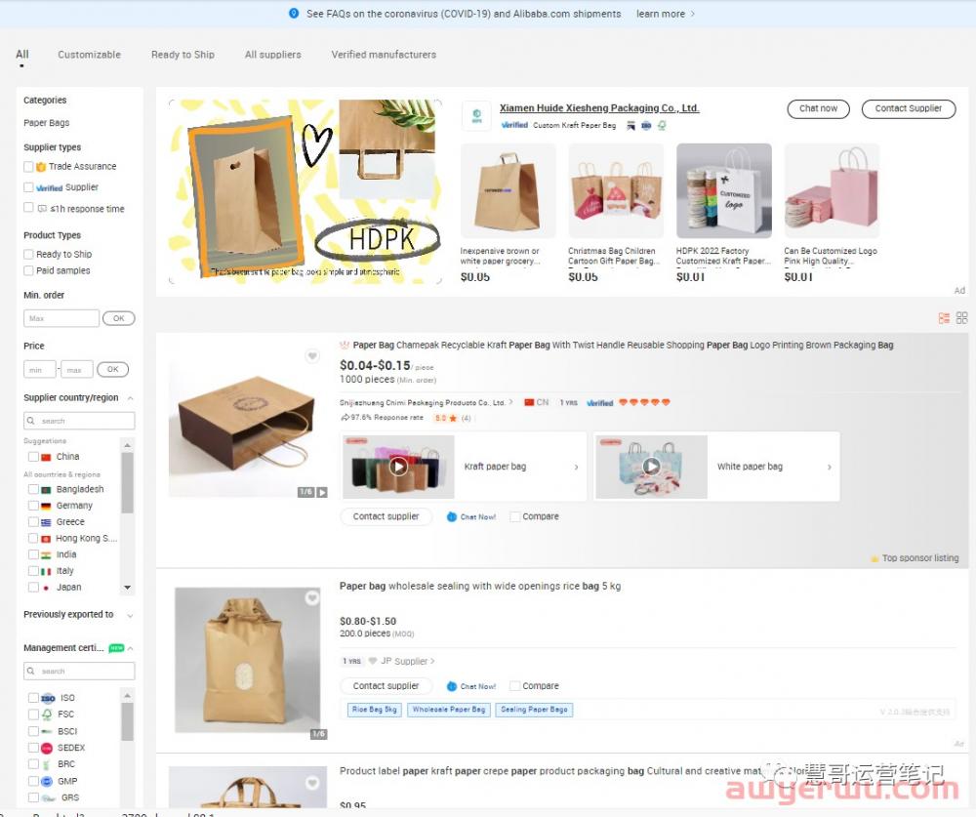Screen dimensions: 976x817
Task: Click Chat Now icon for rice bag listing
Action: tap(452, 686)
